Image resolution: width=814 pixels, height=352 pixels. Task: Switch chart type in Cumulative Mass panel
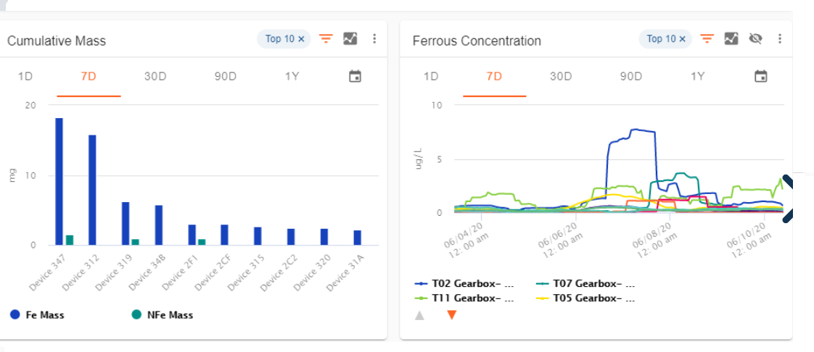coord(350,38)
